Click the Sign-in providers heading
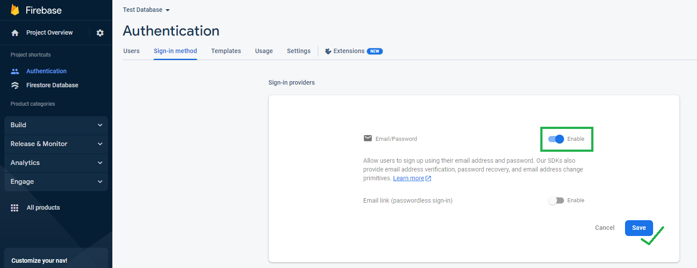Image resolution: width=697 pixels, height=268 pixels. (x=291, y=82)
